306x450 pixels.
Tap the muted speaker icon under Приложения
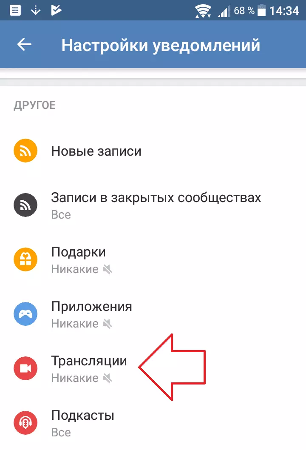(x=107, y=324)
